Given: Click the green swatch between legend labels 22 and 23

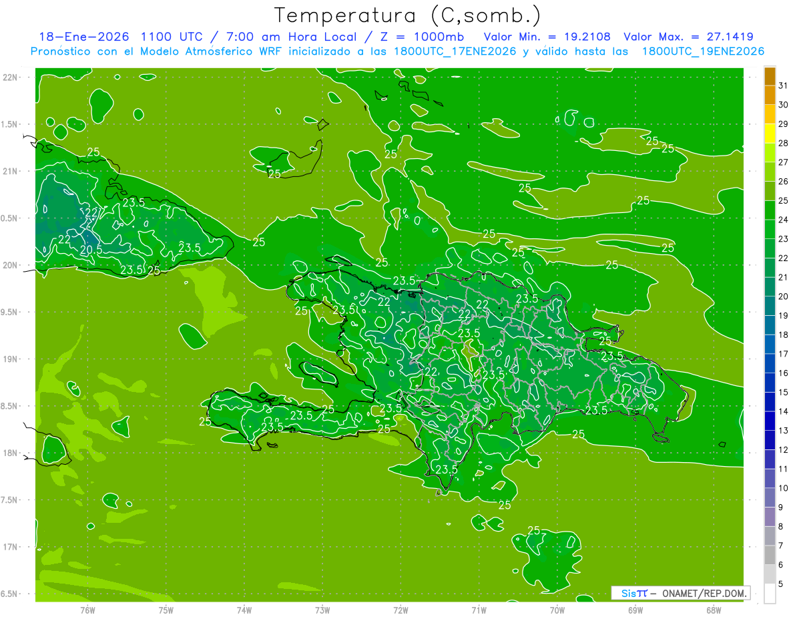Looking at the screenshot, I should pos(770,248).
